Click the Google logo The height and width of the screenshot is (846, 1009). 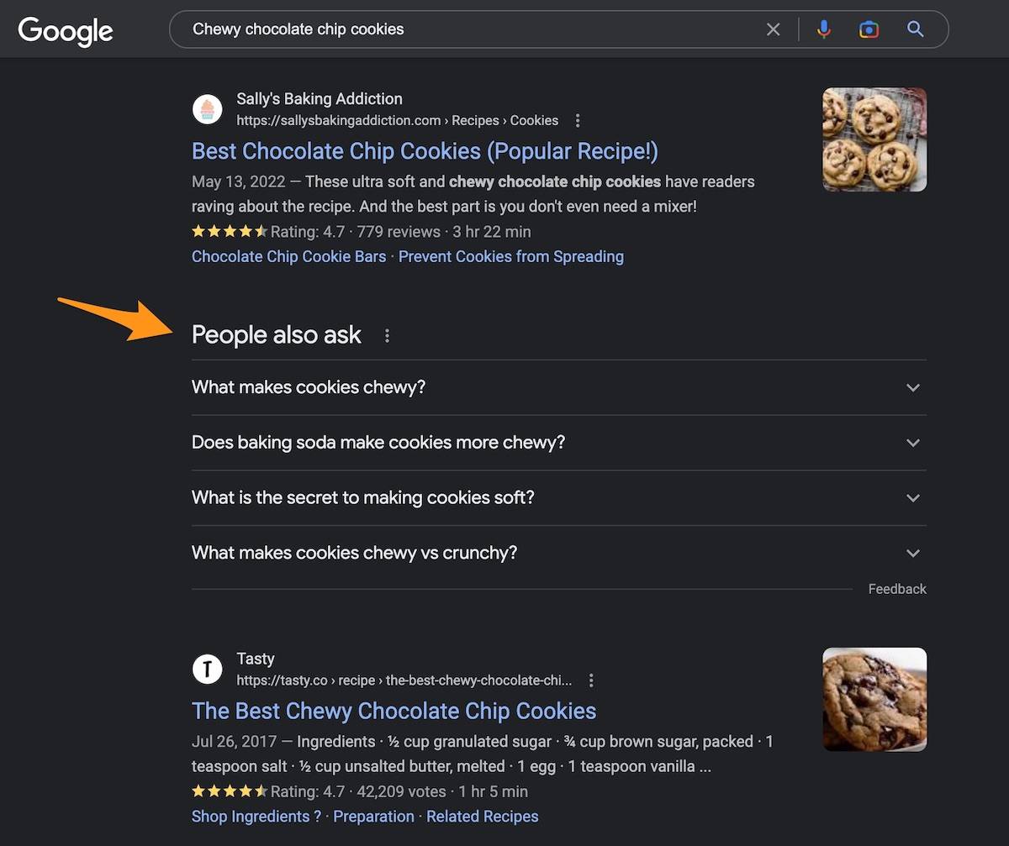(66, 30)
